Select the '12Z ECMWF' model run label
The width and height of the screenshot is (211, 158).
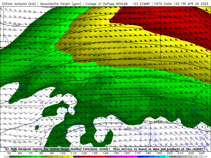(141, 4)
